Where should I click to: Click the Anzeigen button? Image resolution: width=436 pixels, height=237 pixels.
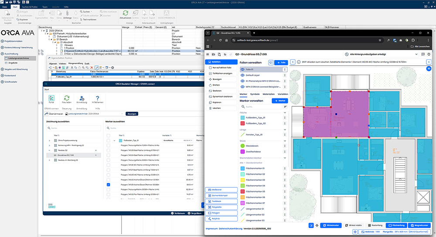[x=132, y=114]
